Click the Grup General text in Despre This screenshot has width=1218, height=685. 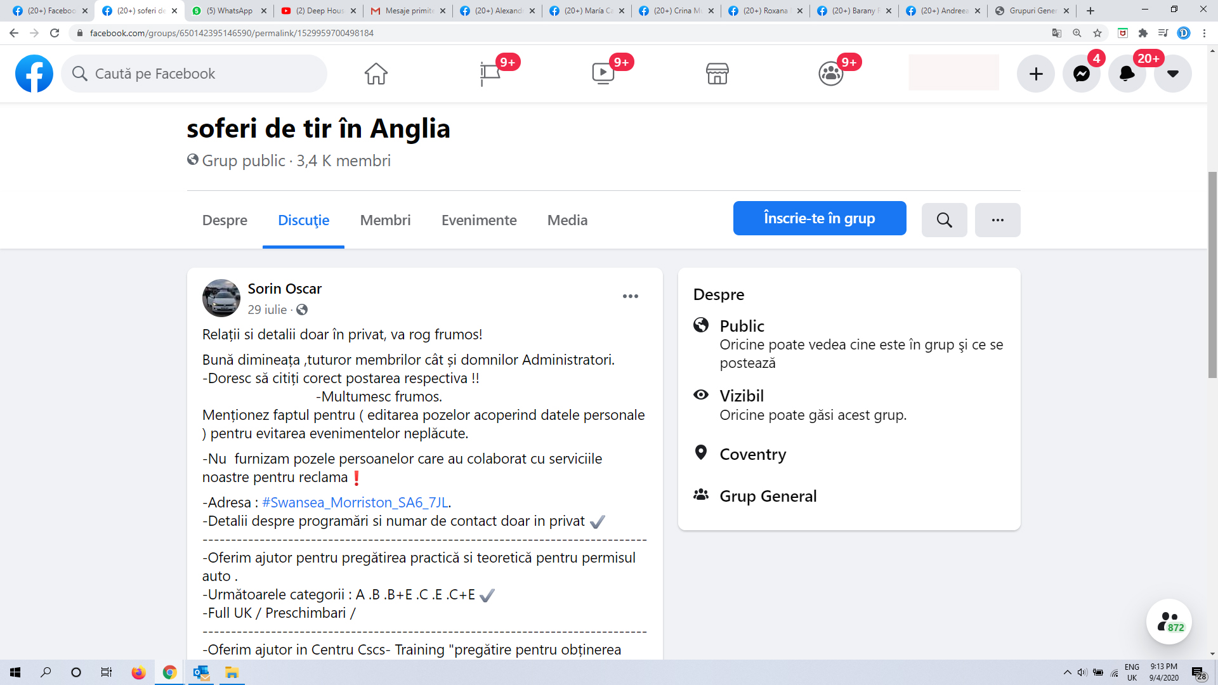tap(768, 496)
